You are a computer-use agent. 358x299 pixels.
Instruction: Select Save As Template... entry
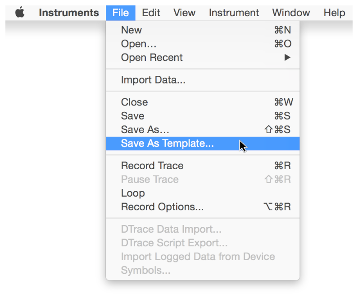click(x=167, y=143)
